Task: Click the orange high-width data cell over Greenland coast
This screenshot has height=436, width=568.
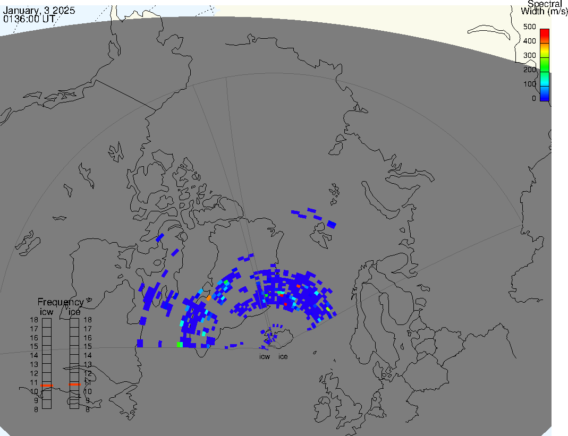Action: click(x=209, y=298)
